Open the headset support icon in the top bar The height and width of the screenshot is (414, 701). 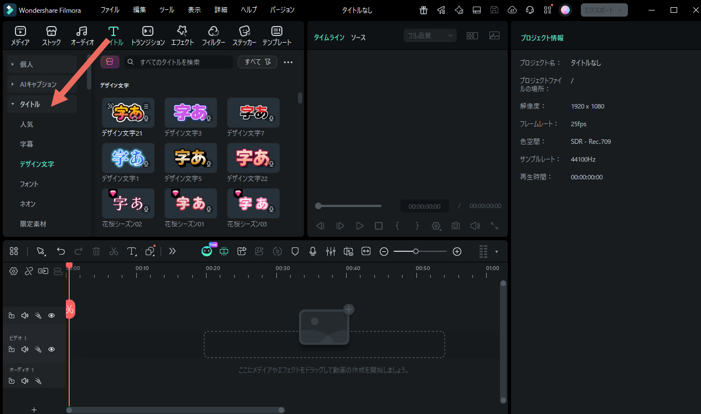click(529, 9)
